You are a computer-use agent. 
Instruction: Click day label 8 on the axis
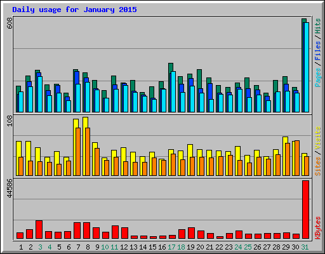point(88,247)
